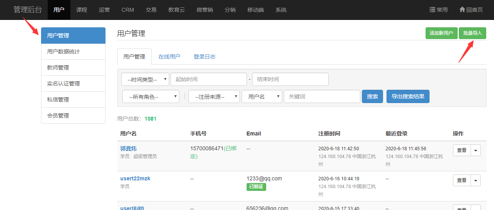Click the 批量导入 button

point(473,33)
